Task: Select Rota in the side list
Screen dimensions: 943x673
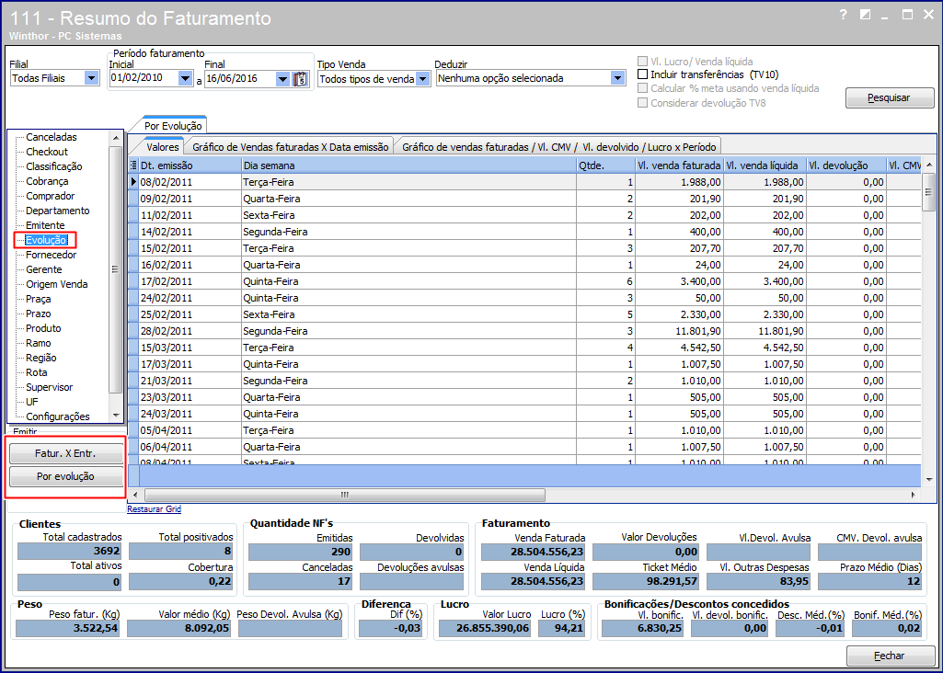Action: [x=37, y=372]
